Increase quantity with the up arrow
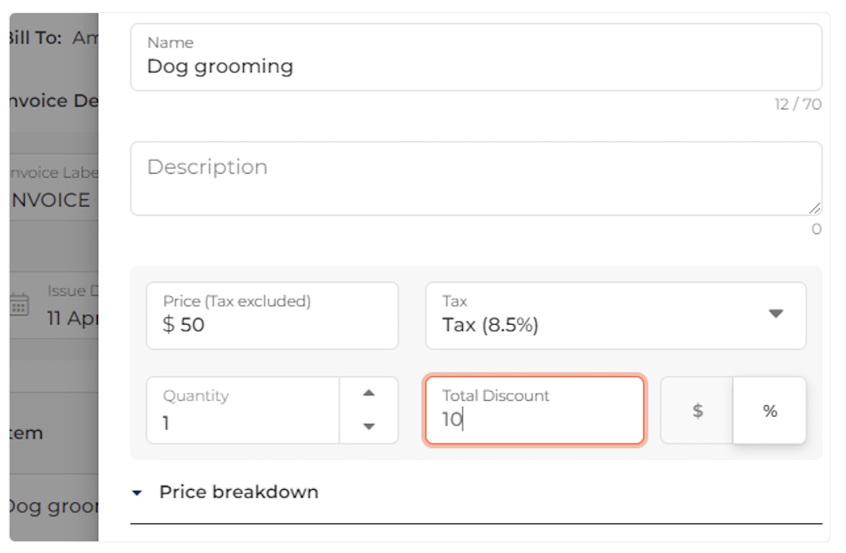This screenshot has width=846, height=553. [369, 393]
